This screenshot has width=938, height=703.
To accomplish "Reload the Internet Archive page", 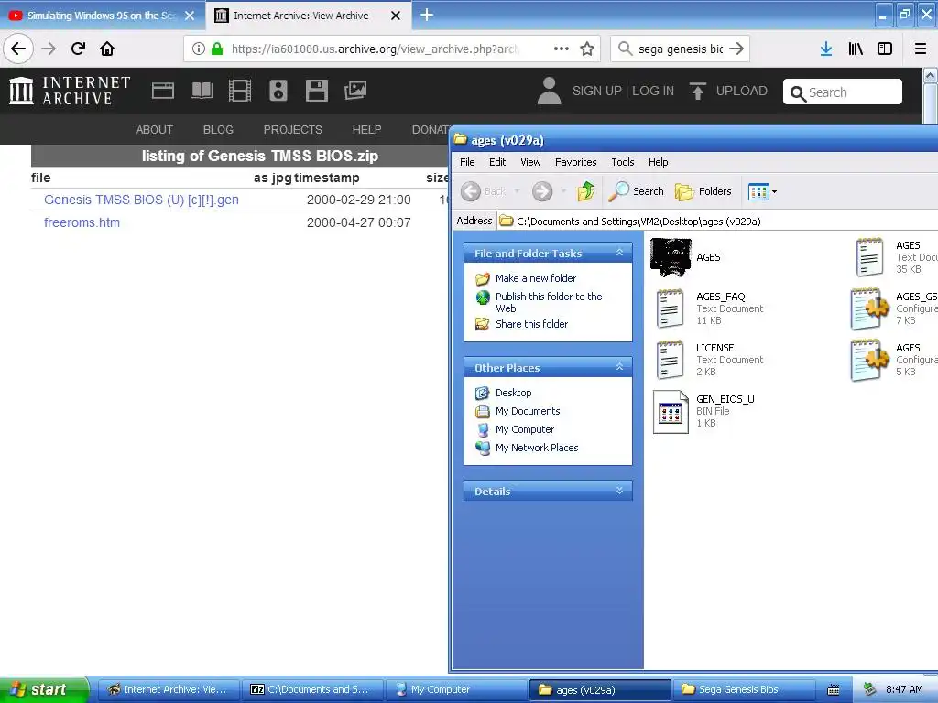I will (78, 49).
